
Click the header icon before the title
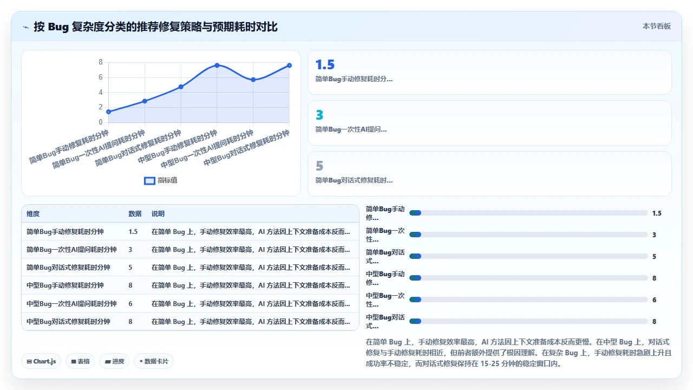pyautogui.click(x=26, y=27)
